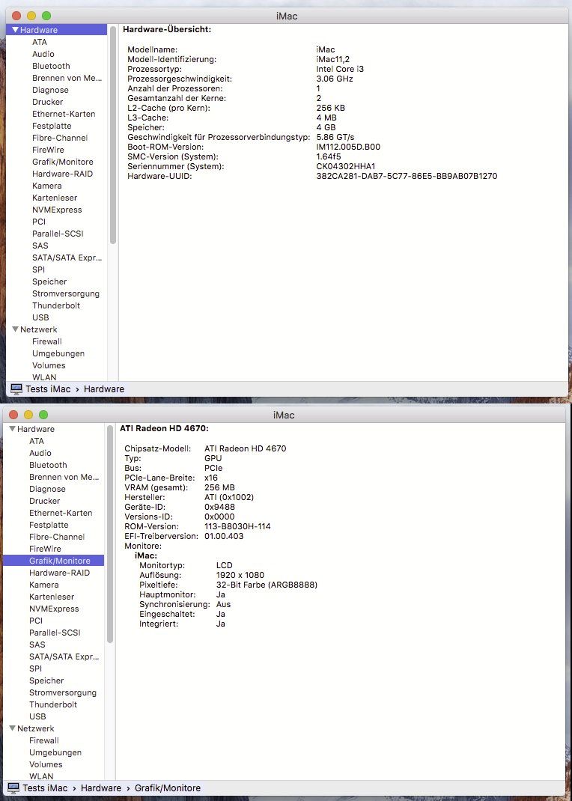
Task: Open Grafik/Monitore in top window sidebar
Action: [62, 162]
